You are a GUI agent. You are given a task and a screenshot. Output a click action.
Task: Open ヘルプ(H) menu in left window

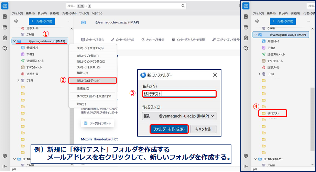[97, 13]
